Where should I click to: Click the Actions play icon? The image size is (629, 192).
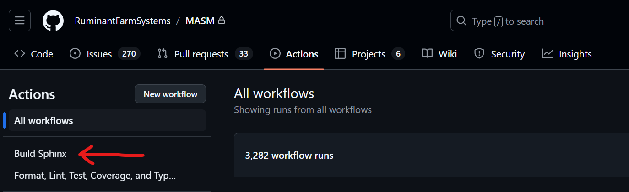tap(275, 54)
